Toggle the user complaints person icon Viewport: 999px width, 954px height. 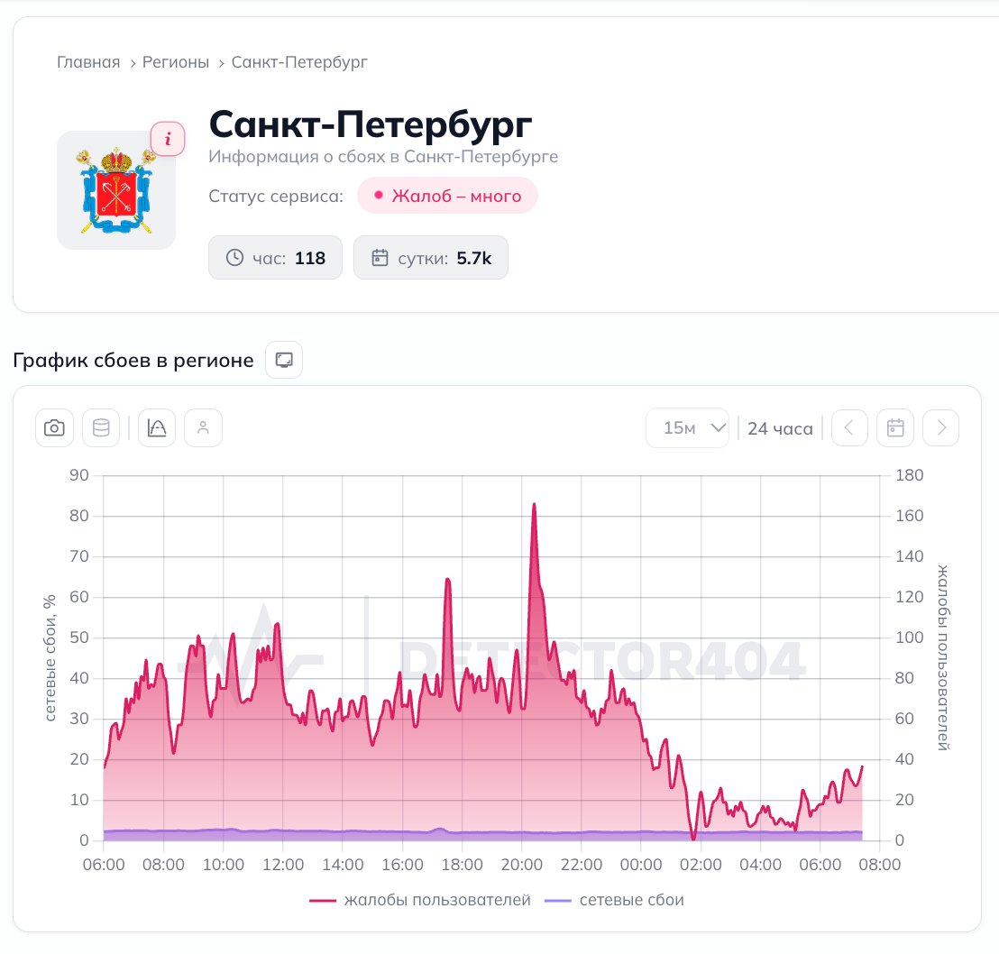203,427
